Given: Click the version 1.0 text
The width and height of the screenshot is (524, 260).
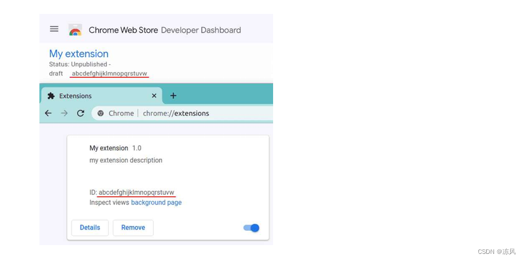Looking at the screenshot, I should 137,148.
